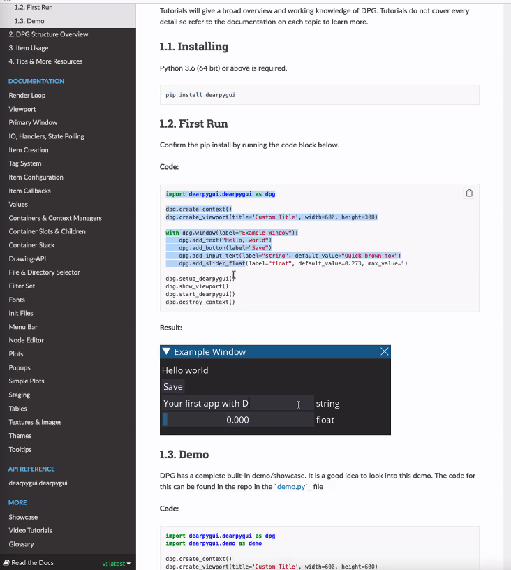This screenshot has height=570, width=511.
Task: Open Simple Plots page
Action: (27, 381)
